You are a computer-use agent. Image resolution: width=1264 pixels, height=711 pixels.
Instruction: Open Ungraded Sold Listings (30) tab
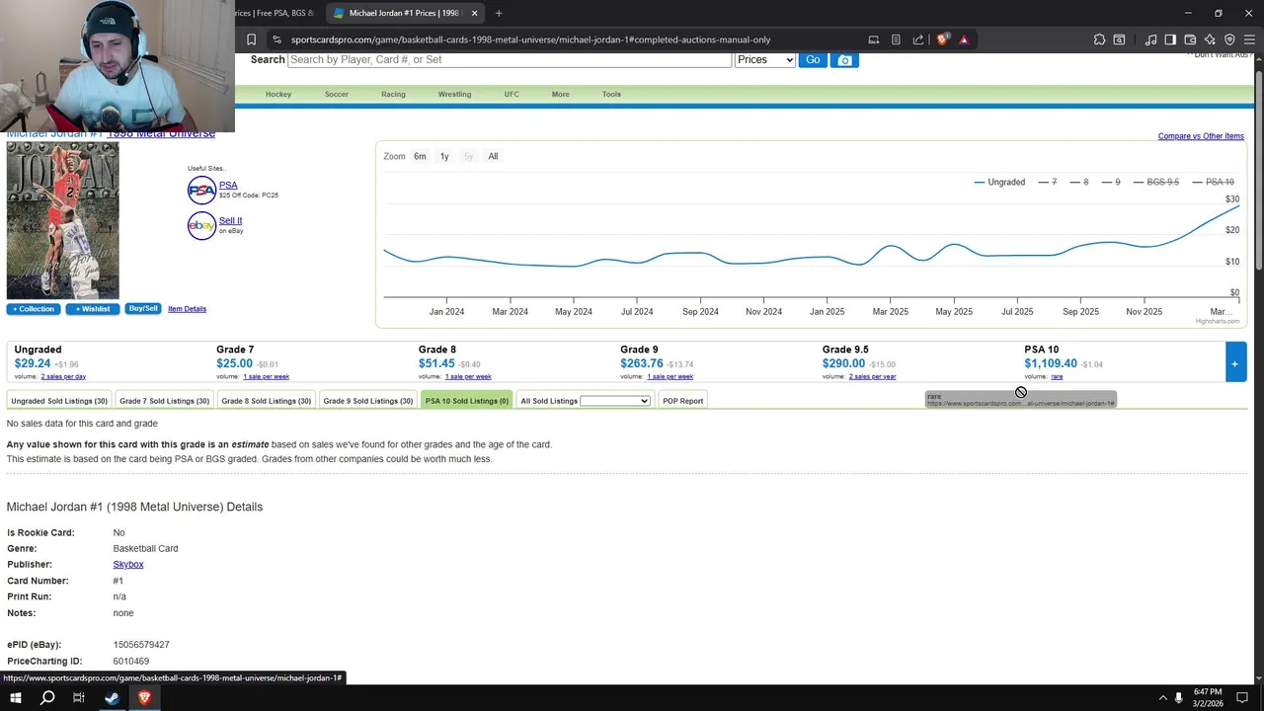click(59, 401)
